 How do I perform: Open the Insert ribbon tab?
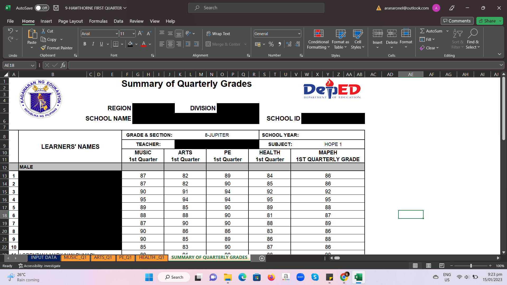coord(46,21)
